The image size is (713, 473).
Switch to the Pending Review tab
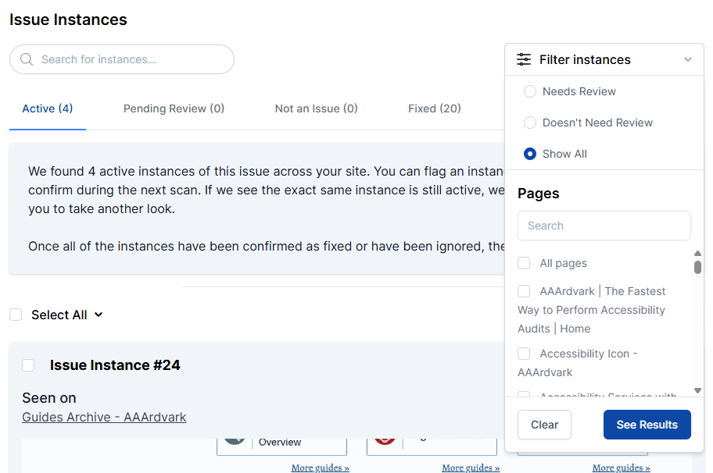(x=174, y=108)
